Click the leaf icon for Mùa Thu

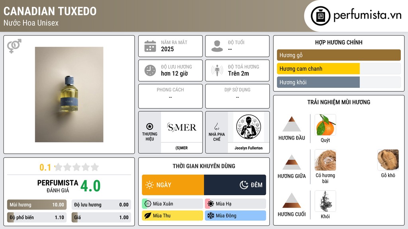pyautogui.click(x=148, y=215)
